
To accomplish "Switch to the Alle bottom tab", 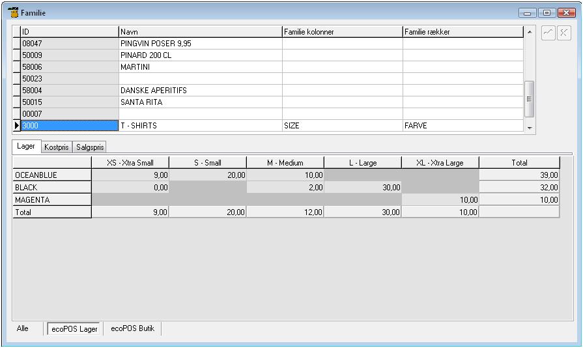I will pyautogui.click(x=23, y=328).
